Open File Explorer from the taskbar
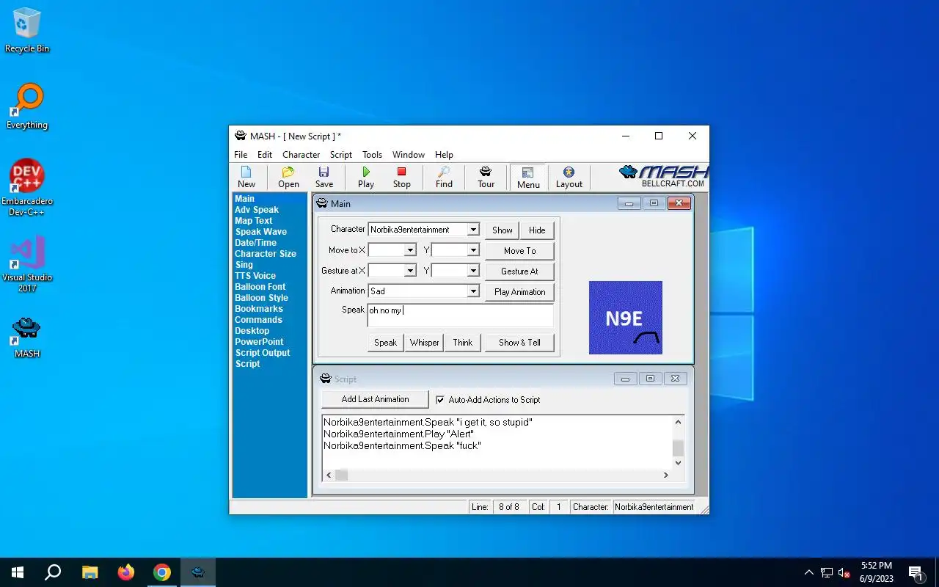 89,572
